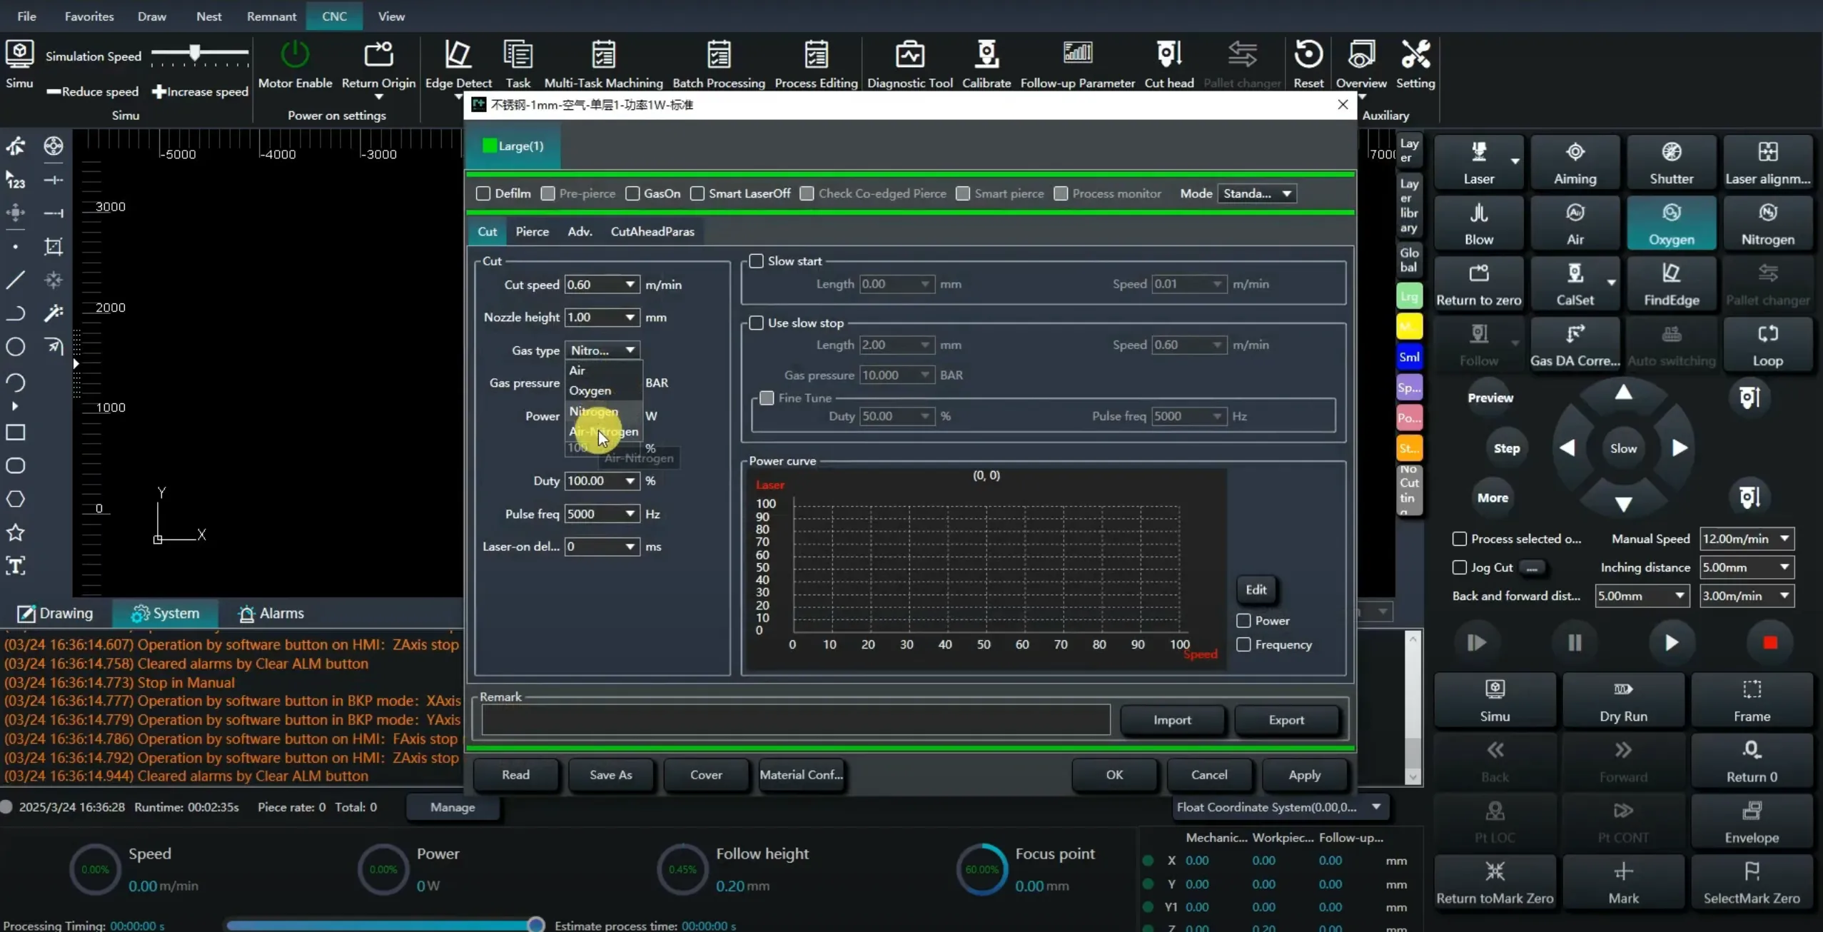The image size is (1823, 932).
Task: Enable the Defilm checkbox
Action: (483, 193)
